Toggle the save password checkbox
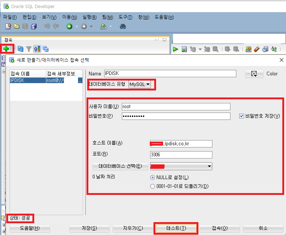This screenshot has height=235, width=286. [x=241, y=116]
